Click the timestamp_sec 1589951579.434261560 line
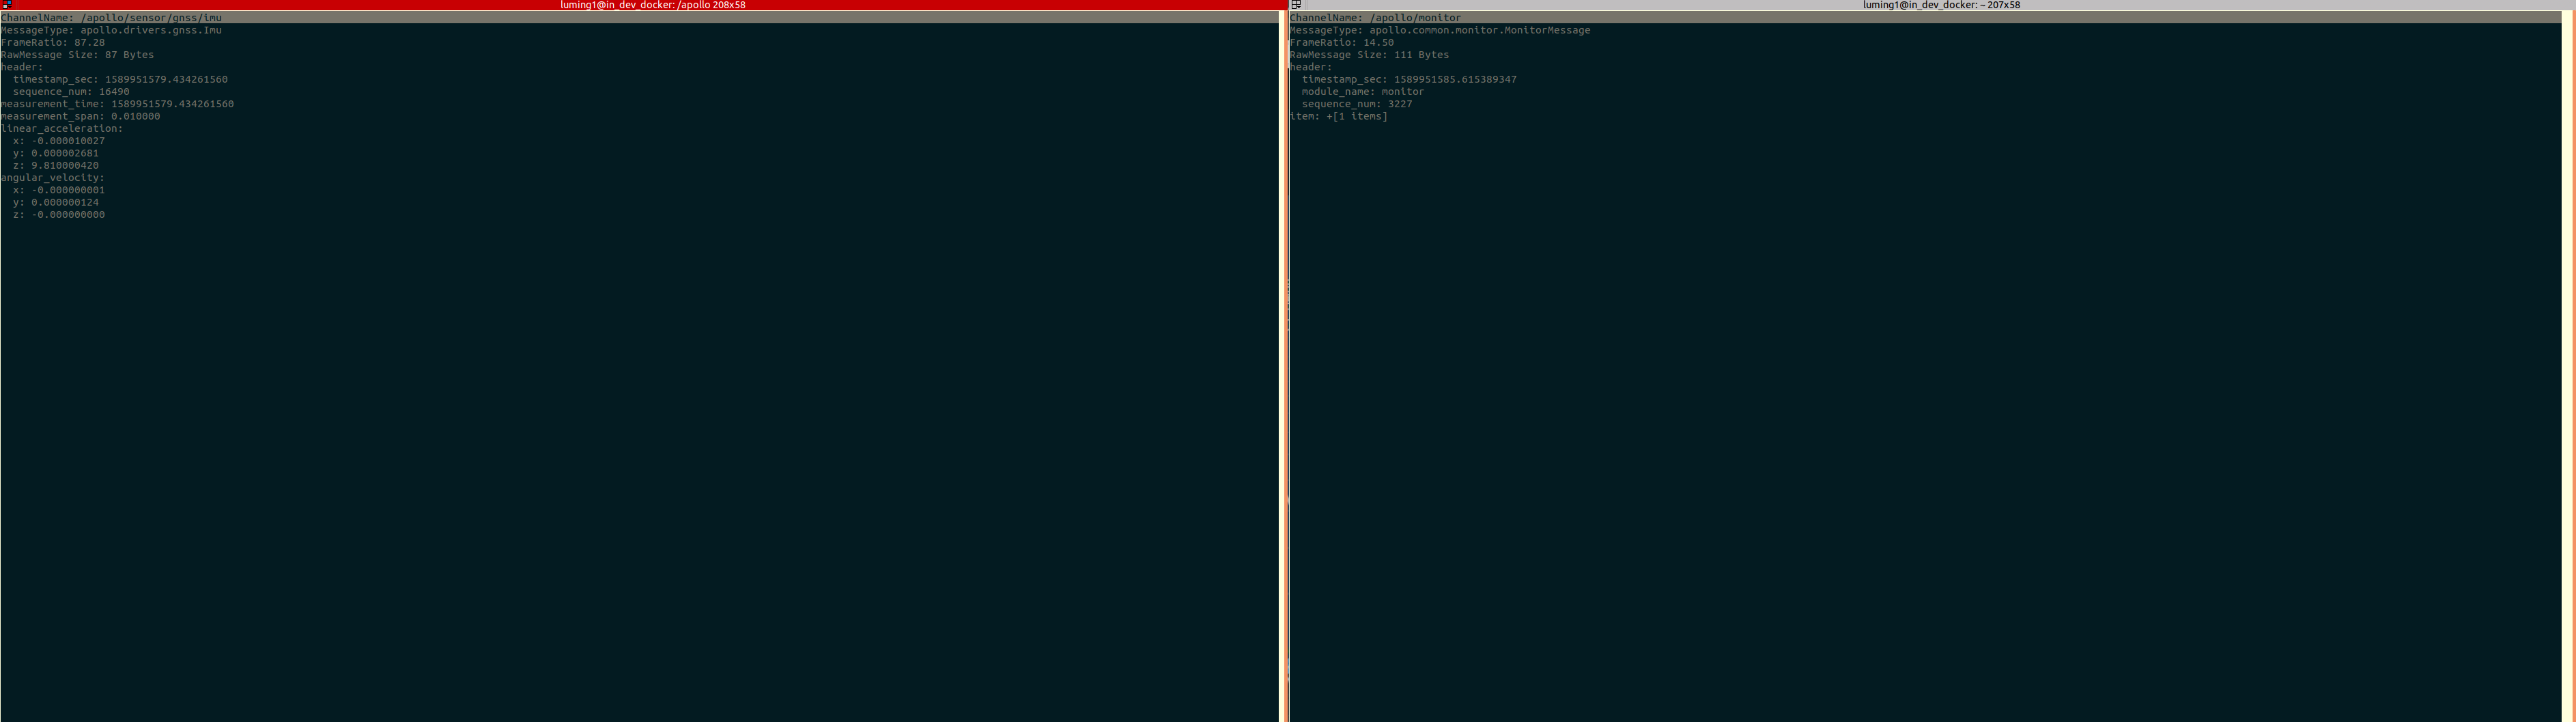 coord(120,79)
